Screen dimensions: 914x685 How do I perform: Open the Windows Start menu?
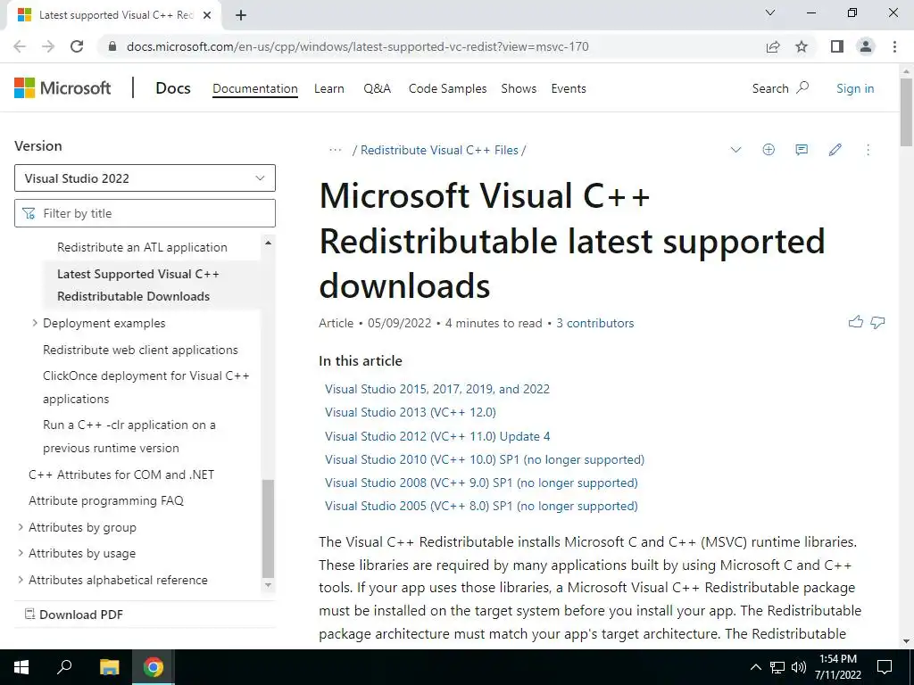21,667
